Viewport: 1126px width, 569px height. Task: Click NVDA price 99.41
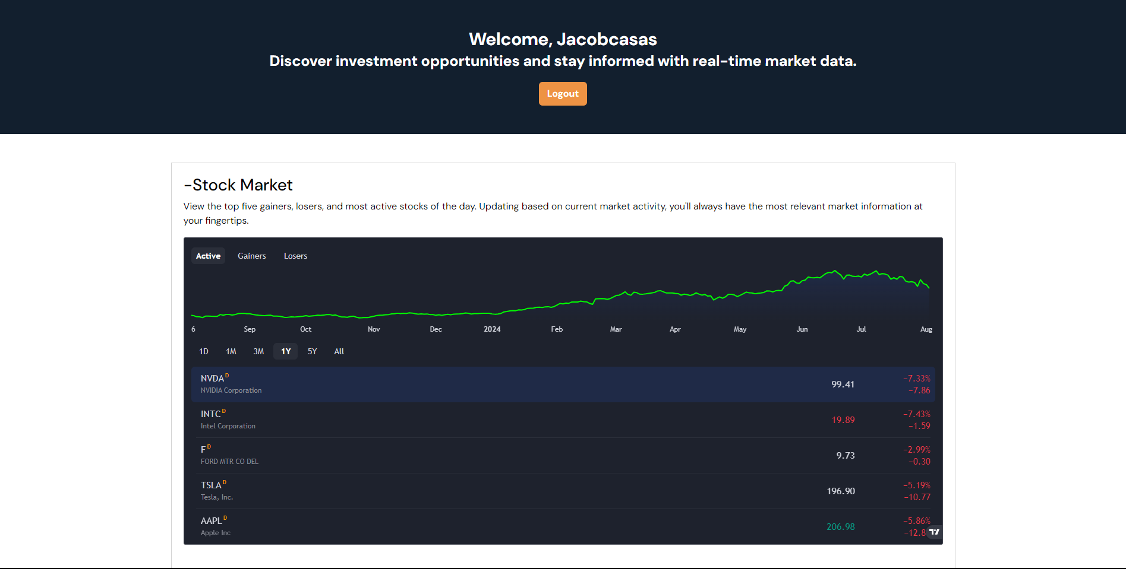click(843, 384)
